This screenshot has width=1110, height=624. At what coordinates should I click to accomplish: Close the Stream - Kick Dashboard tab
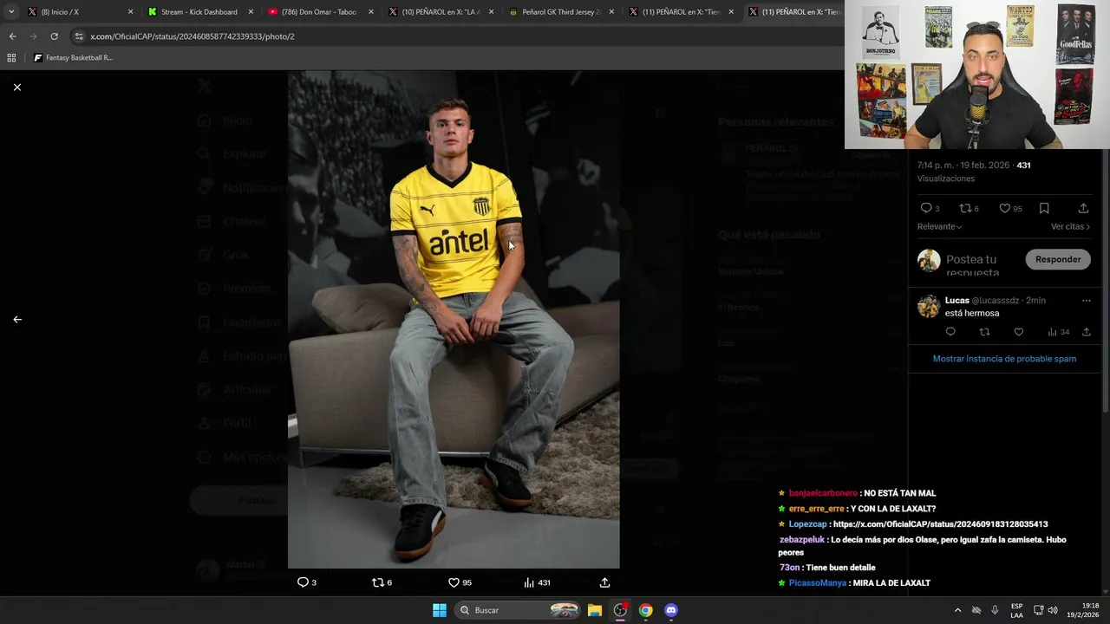[x=251, y=12]
